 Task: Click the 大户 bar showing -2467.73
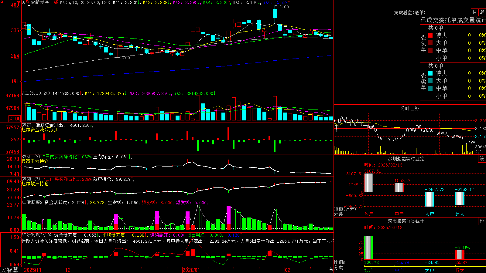[x=429, y=199]
